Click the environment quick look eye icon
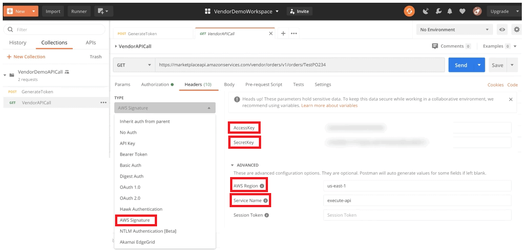This screenshot has height=251, width=525. (502, 30)
